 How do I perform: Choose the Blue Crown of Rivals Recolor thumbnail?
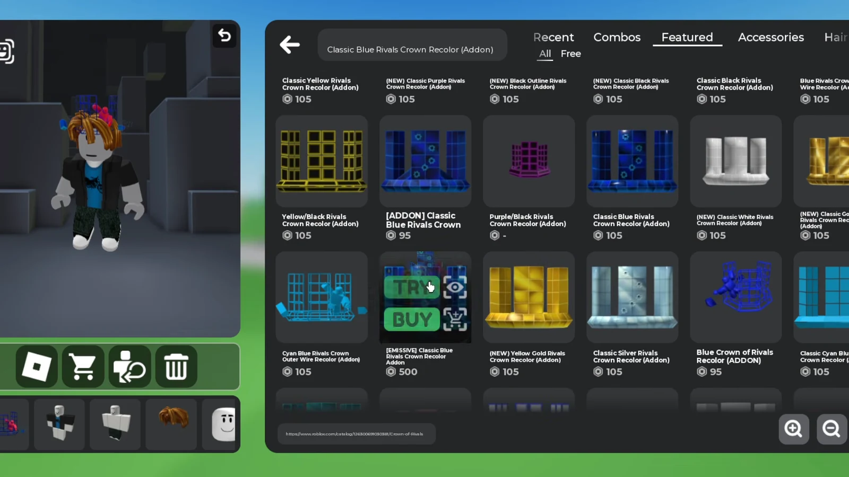[x=736, y=297]
